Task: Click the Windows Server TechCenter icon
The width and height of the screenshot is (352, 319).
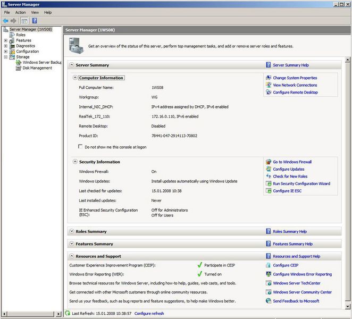Action: click(269, 283)
